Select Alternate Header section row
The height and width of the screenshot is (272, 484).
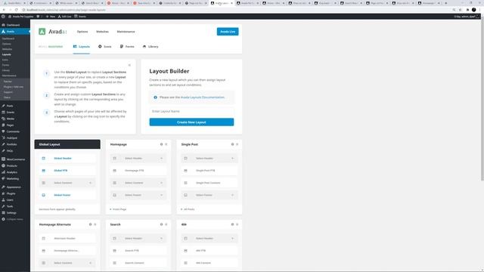tap(67, 239)
